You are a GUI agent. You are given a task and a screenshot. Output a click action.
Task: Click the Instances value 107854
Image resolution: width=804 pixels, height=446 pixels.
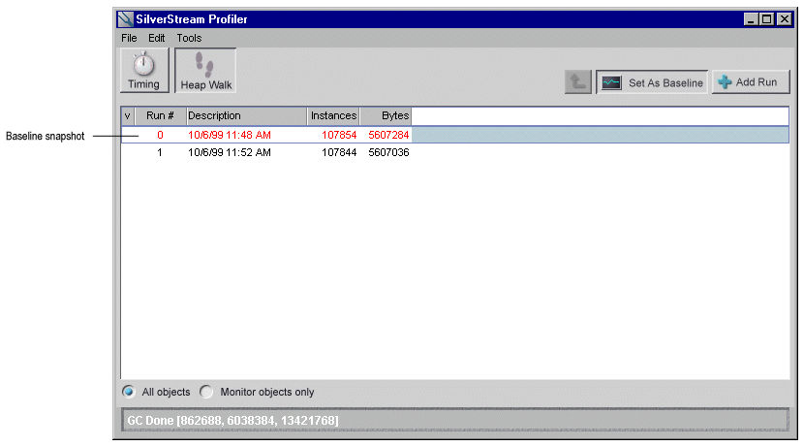coord(339,135)
